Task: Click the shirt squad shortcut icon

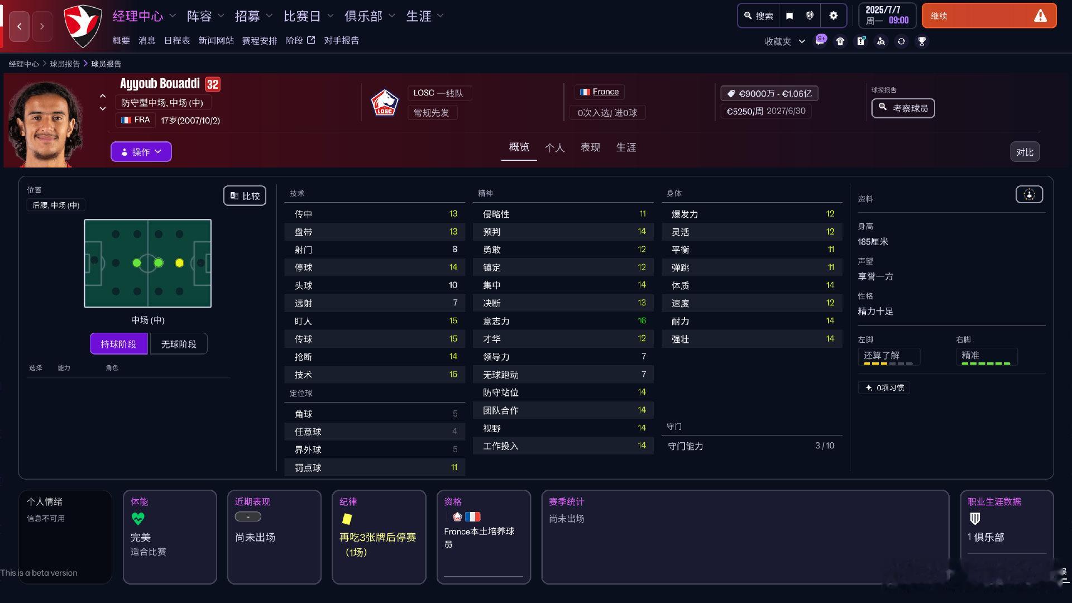Action: pos(840,41)
